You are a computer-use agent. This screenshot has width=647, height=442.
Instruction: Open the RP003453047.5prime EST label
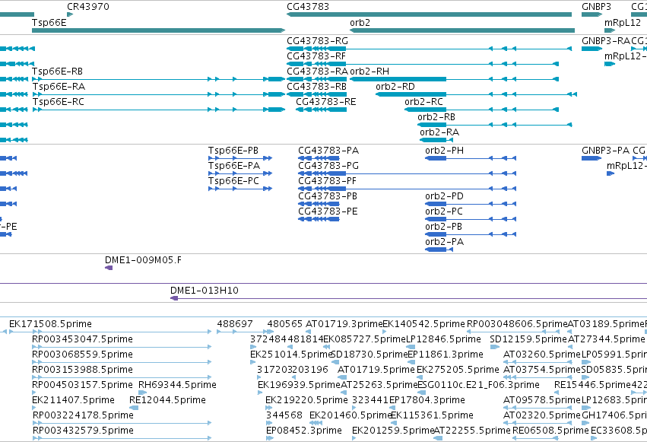pyautogui.click(x=83, y=339)
